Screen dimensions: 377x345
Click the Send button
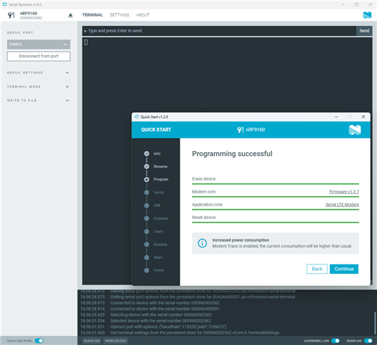pos(364,31)
